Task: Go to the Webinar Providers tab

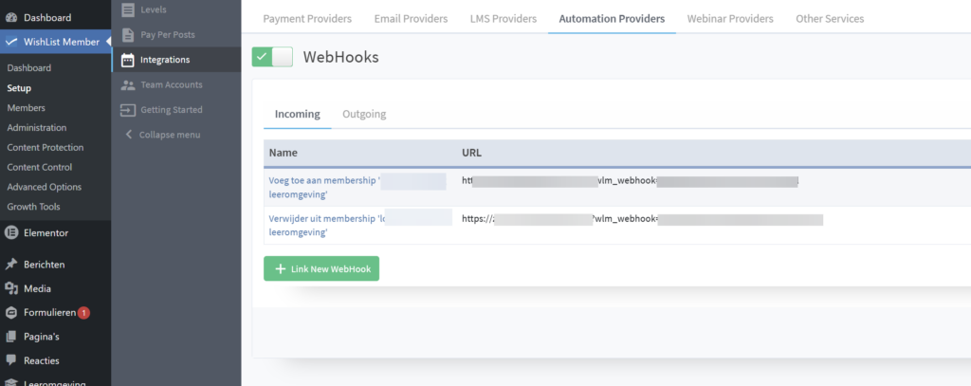Action: pyautogui.click(x=729, y=18)
